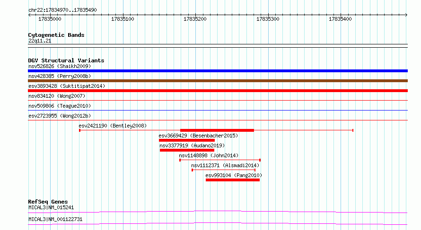Click the right arrow of the ruler
Image resolution: width=421 pixels, height=230 pixels.
(x=406, y=15)
